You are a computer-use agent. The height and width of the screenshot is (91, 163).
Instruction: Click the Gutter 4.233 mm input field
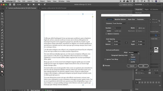[x=118, y=31]
